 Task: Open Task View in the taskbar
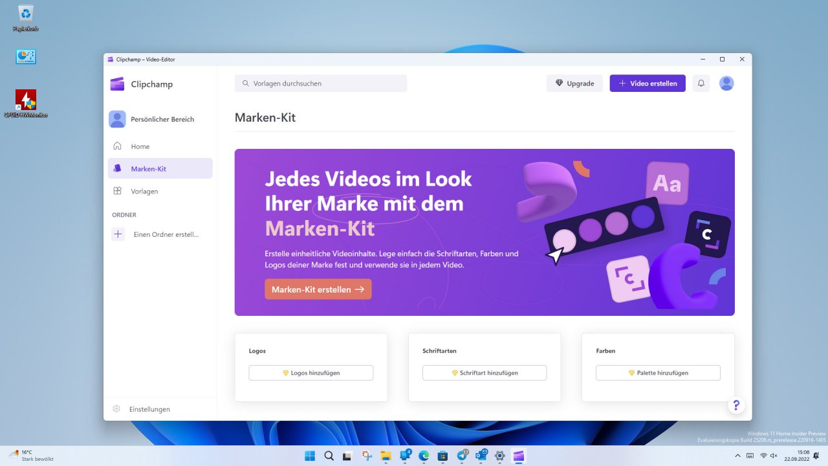[x=347, y=456]
